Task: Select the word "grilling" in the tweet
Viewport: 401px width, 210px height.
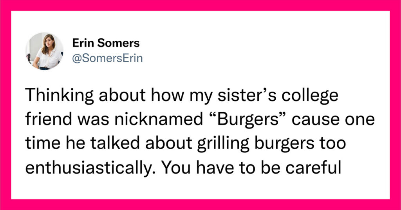Action: 223,144
